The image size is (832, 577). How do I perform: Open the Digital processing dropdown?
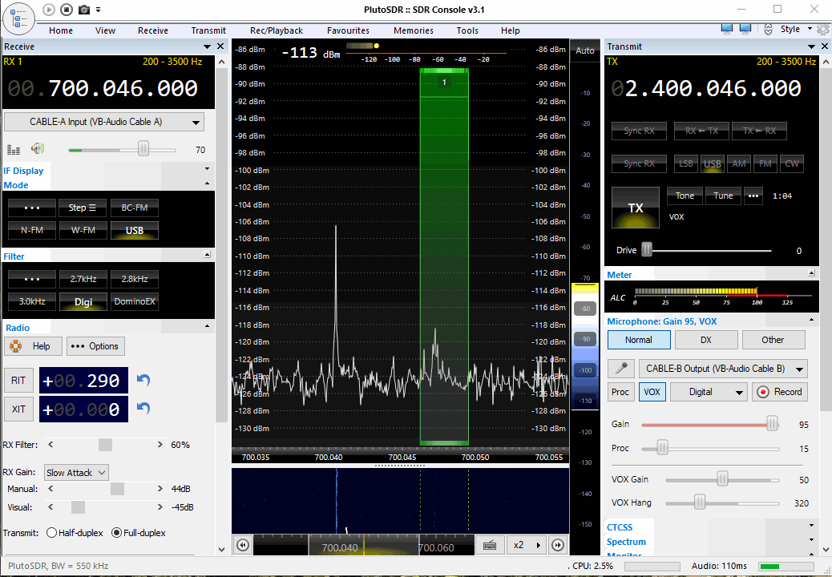[708, 392]
